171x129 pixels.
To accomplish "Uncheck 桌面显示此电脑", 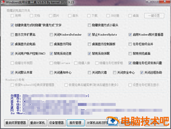I will tap(12, 44).
